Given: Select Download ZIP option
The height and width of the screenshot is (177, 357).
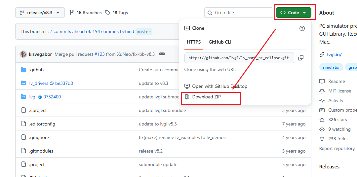Looking at the screenshot, I should click(207, 97).
